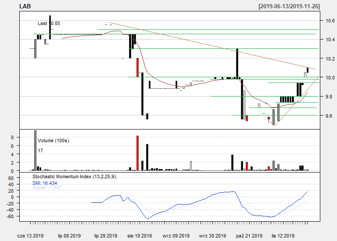Click the 20 tick on SMI axis
Viewport: 337px width, 241px height.
pos(11,191)
